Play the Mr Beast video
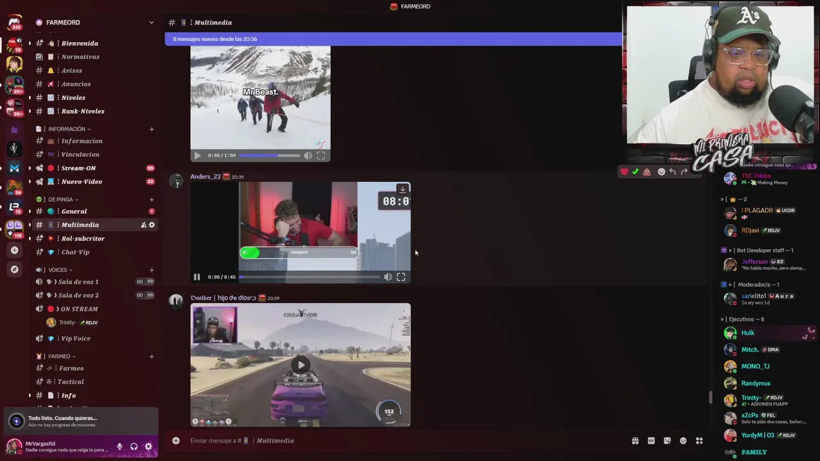This screenshot has height=461, width=820. (197, 156)
